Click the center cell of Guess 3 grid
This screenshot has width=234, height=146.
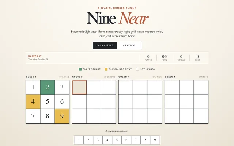tap(140, 102)
